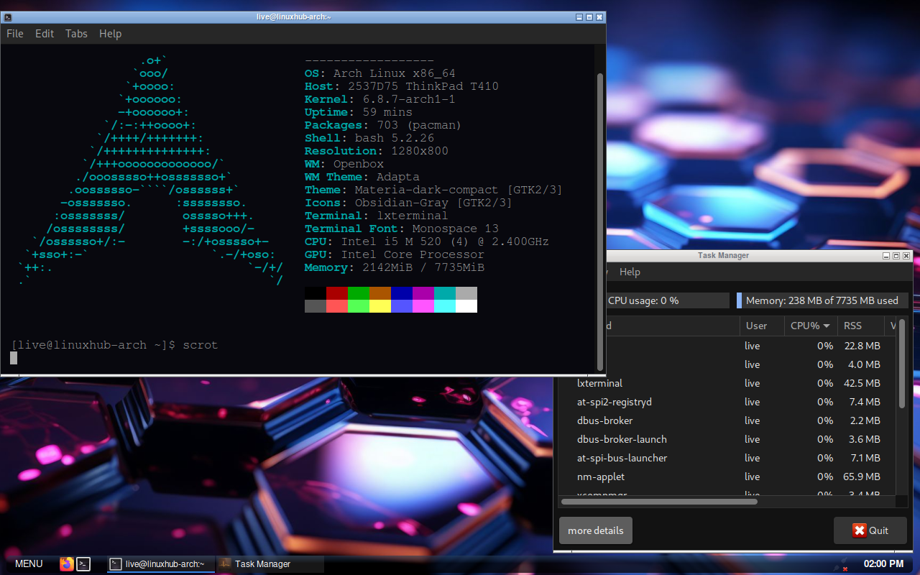Click the 65.9 MB RSS value
Screen dimensions: 920x575
(x=862, y=477)
